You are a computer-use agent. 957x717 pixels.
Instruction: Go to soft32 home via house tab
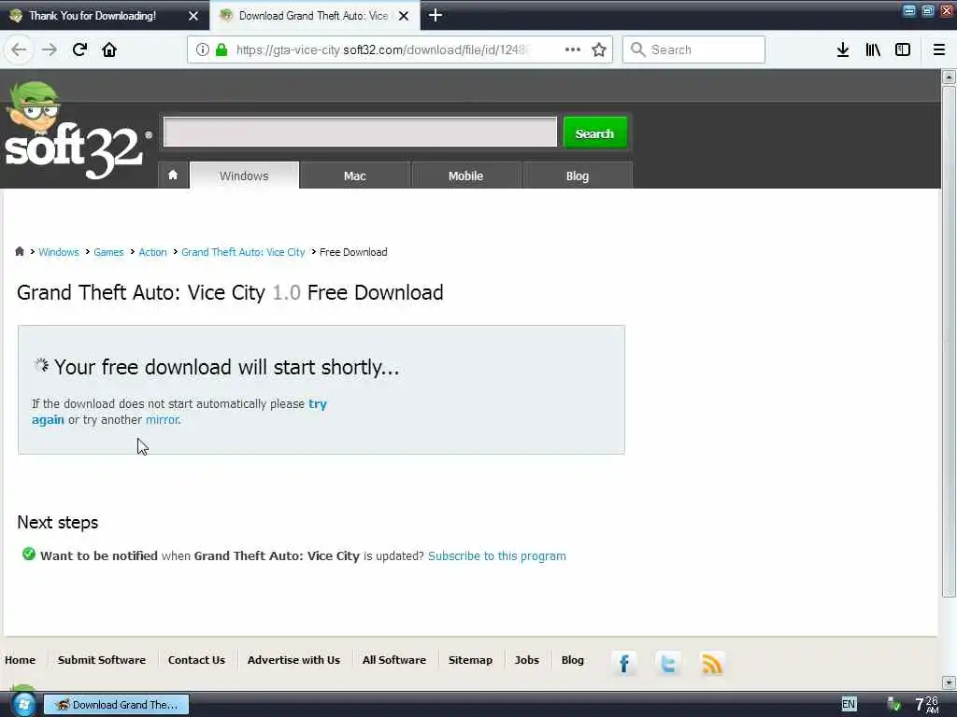[x=173, y=175]
